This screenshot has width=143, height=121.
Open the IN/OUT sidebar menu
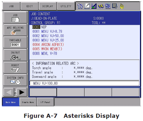(15, 55)
